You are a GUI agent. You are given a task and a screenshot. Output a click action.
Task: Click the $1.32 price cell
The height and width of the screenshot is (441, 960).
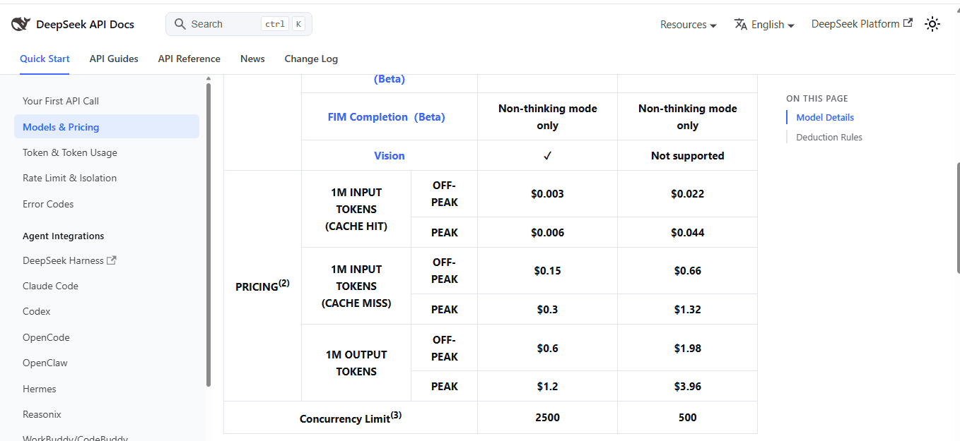tap(688, 309)
